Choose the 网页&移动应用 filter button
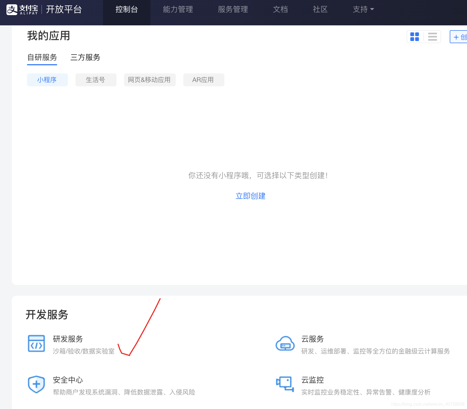Screen dimensions: 467x409 150,80
